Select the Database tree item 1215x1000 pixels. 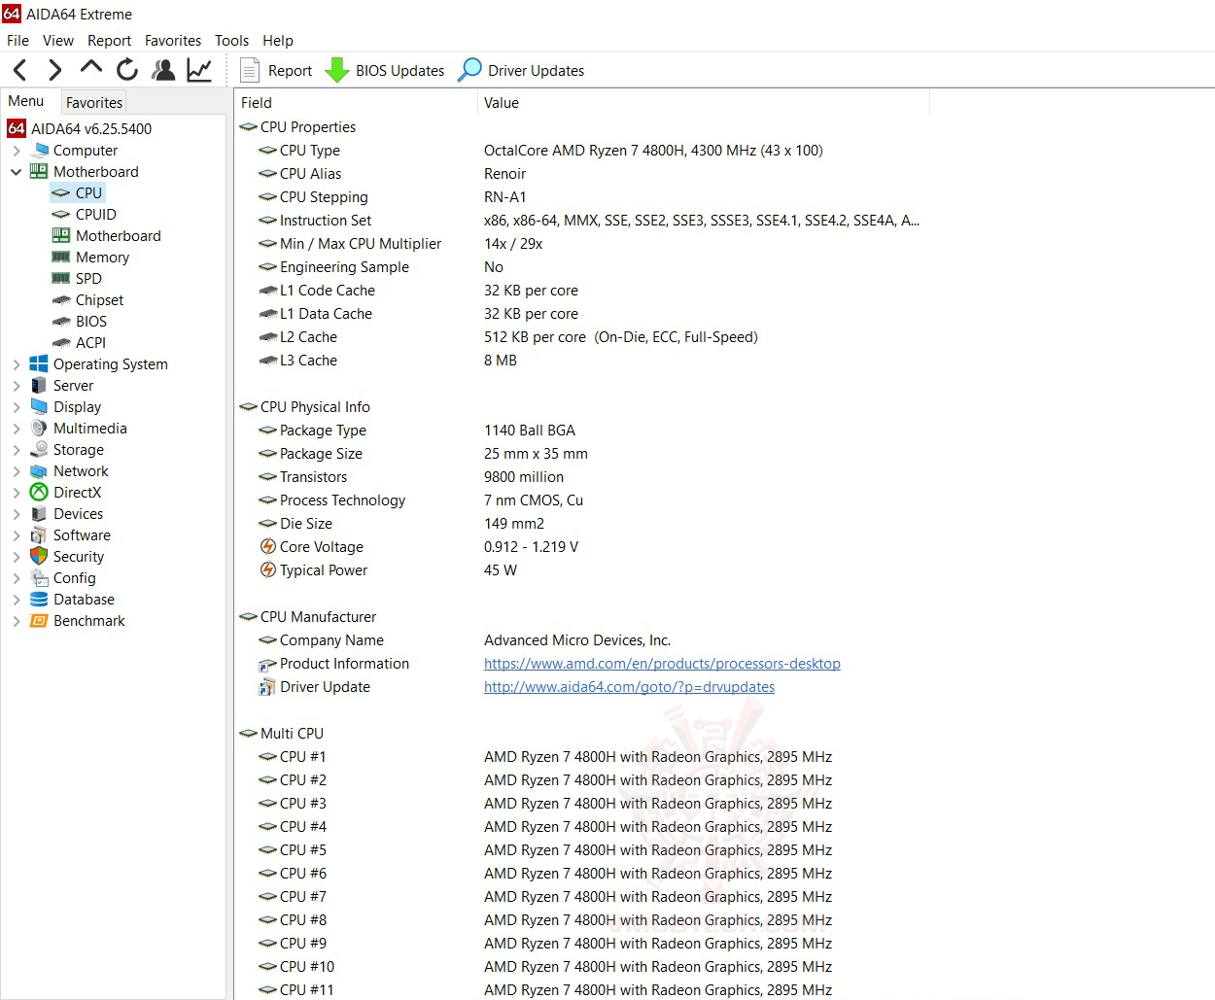(x=73, y=600)
